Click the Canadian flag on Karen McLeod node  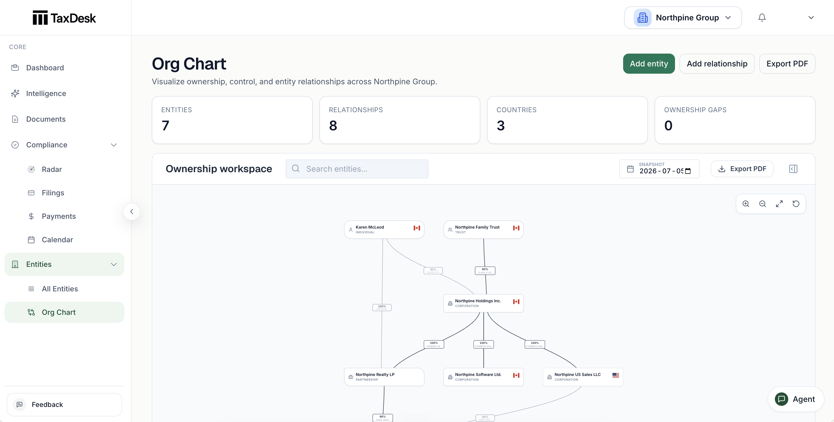(x=417, y=228)
